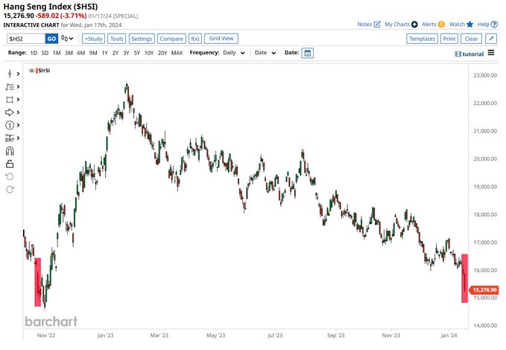Expand the line tools chevron
506x350 pixels.
tap(18, 87)
